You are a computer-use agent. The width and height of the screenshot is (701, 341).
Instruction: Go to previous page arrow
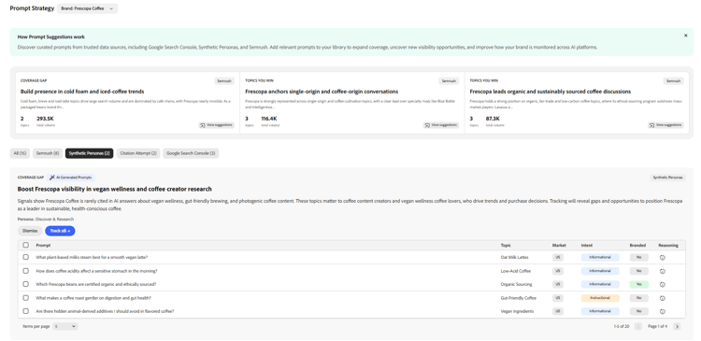tap(638, 327)
